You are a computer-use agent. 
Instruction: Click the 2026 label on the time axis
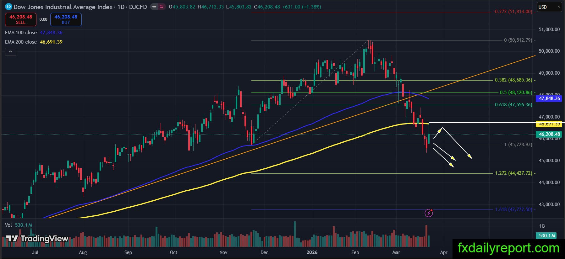[x=312, y=252]
